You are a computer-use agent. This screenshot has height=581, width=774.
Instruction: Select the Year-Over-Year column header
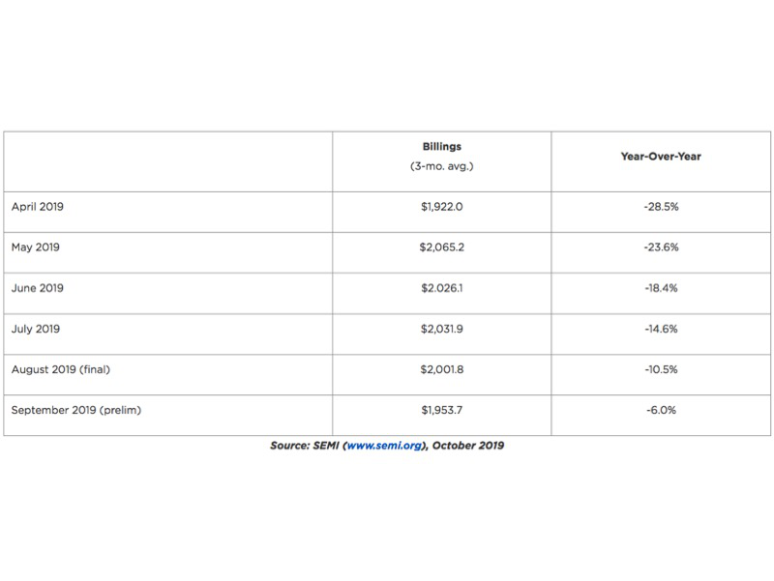pyautogui.click(x=661, y=157)
